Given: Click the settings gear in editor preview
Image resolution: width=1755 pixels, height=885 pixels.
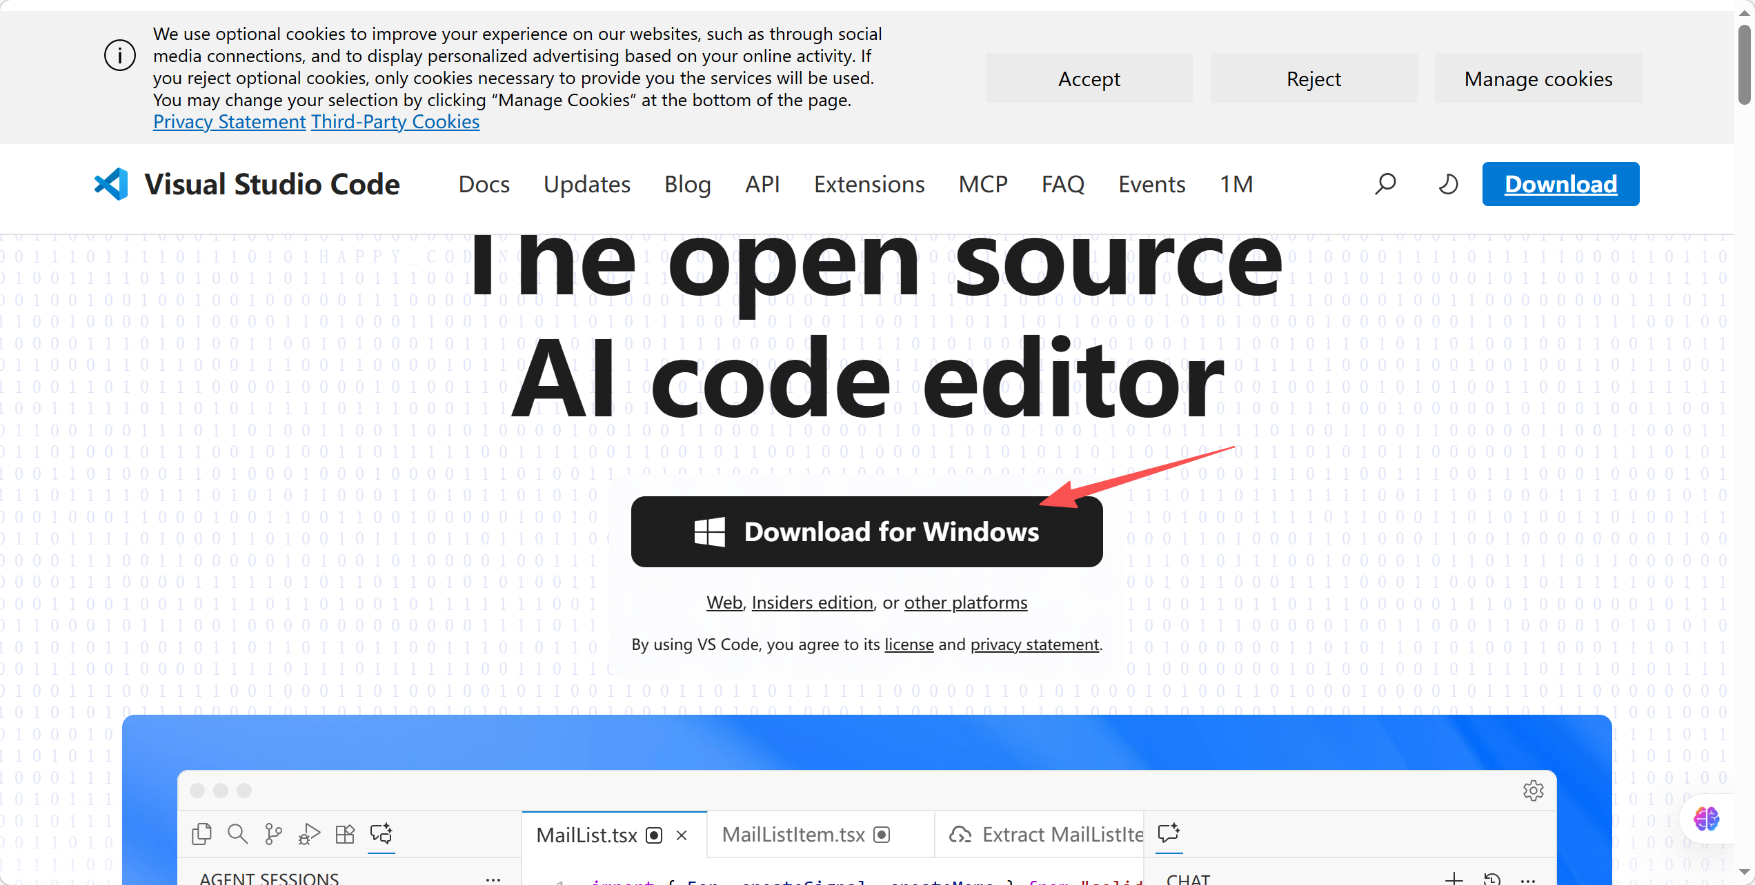Looking at the screenshot, I should (x=1533, y=790).
